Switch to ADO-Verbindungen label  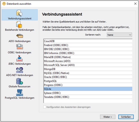[20, 41]
